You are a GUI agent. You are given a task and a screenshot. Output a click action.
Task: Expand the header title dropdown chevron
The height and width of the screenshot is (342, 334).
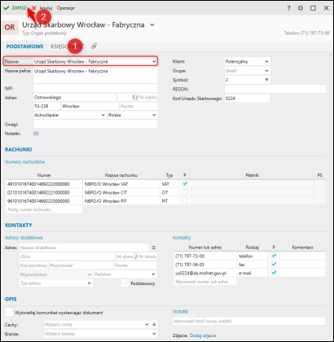coord(152,25)
